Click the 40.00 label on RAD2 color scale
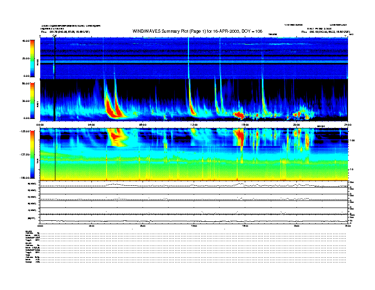This screenshot has width=375, height=290. [26, 41]
